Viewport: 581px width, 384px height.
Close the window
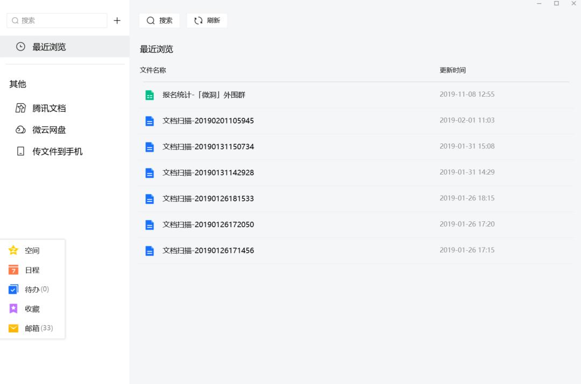pyautogui.click(x=573, y=3)
